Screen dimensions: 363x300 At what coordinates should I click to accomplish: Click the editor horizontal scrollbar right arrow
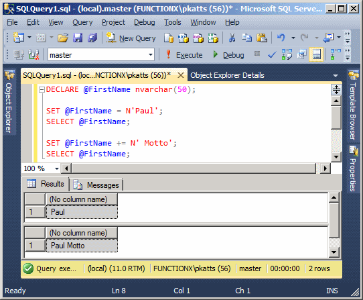(325, 168)
